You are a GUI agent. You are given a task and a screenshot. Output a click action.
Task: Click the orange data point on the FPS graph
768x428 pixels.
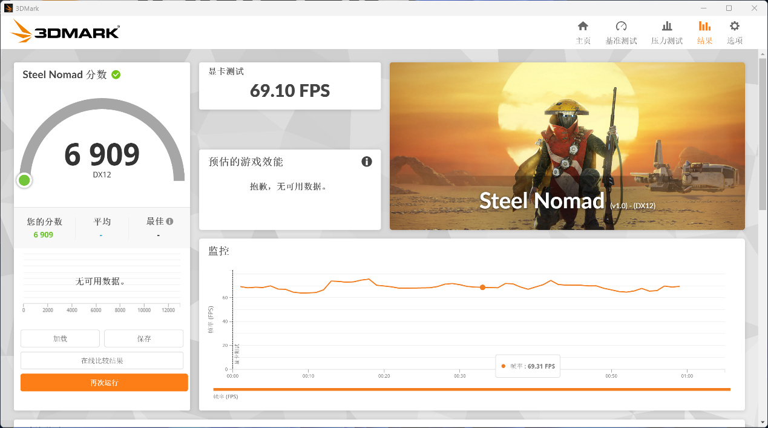click(482, 288)
